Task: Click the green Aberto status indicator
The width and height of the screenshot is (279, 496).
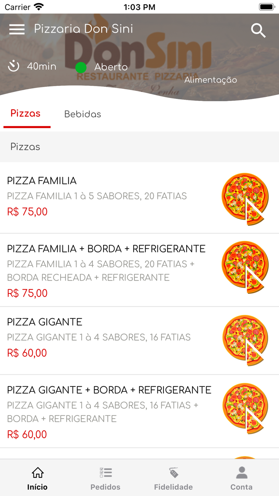Action: pyautogui.click(x=81, y=67)
